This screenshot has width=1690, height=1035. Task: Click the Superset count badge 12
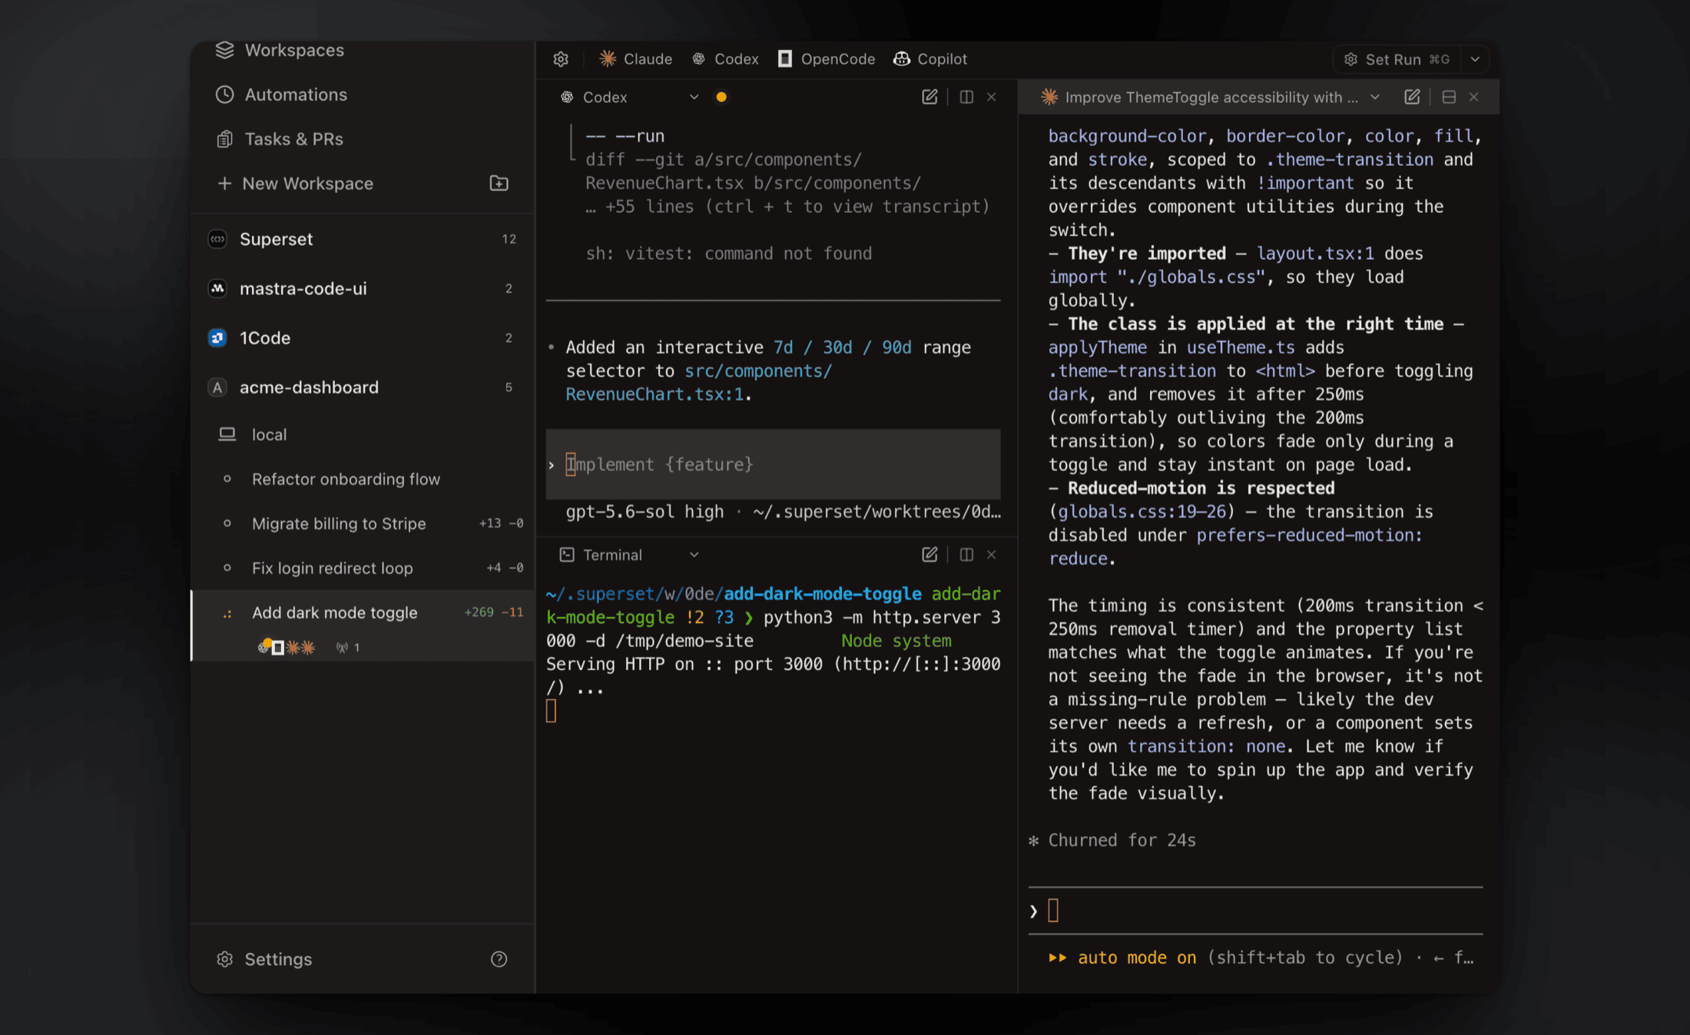[x=509, y=239]
